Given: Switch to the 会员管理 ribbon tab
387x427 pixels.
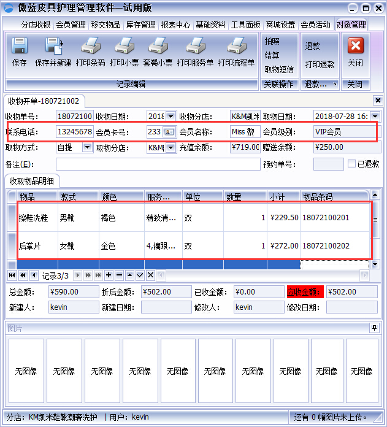Looking at the screenshot, I should [71, 25].
